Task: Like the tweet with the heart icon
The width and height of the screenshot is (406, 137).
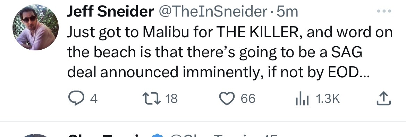Action: click(x=227, y=99)
